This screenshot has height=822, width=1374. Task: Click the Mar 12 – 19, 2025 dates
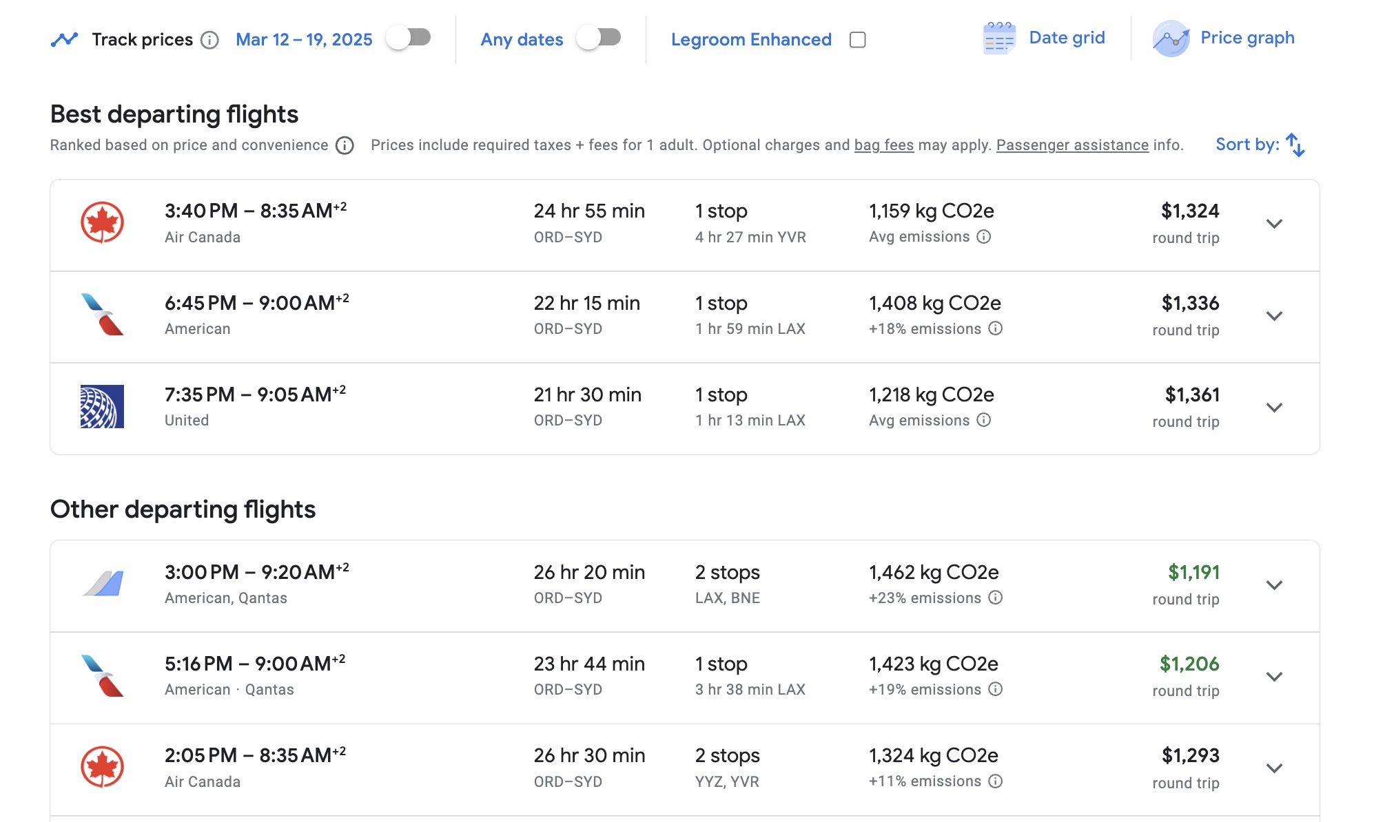[303, 39]
